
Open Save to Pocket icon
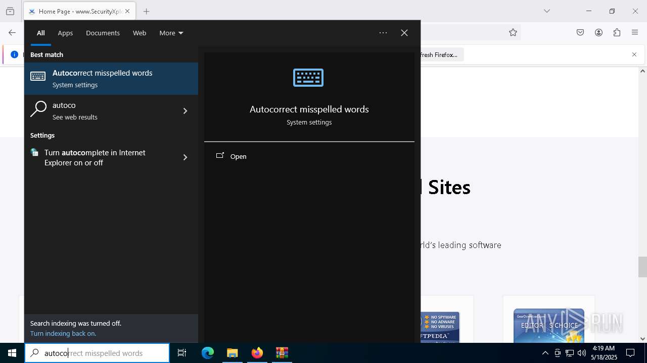pos(580,32)
